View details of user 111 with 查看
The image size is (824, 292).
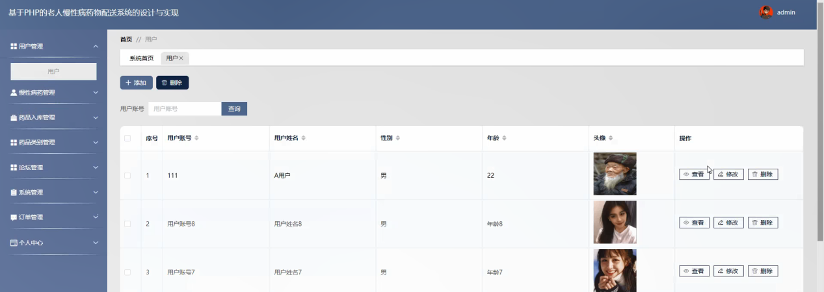click(694, 175)
